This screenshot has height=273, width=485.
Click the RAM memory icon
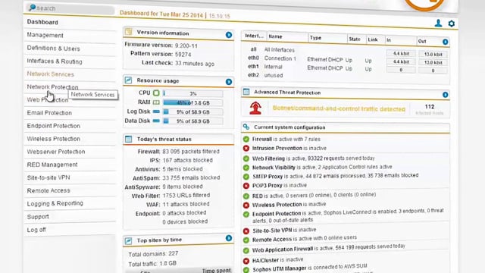pos(156,102)
